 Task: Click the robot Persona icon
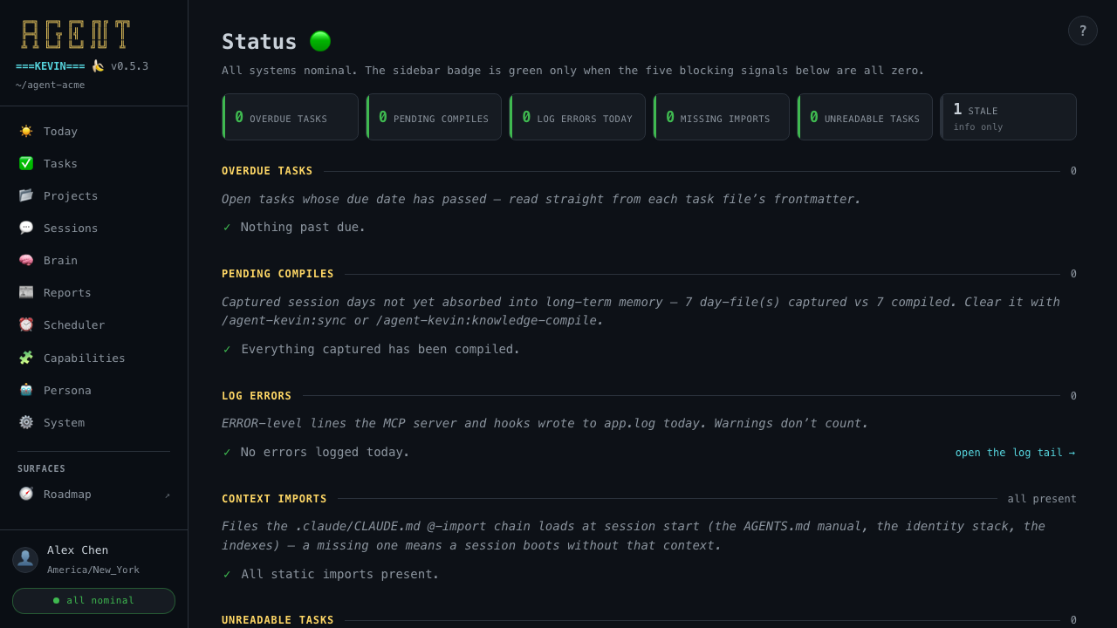[x=26, y=390]
